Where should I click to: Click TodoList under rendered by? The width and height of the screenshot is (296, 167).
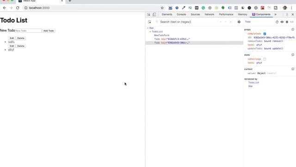click(x=254, y=83)
